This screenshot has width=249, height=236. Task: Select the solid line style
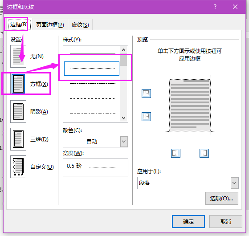point(92,53)
